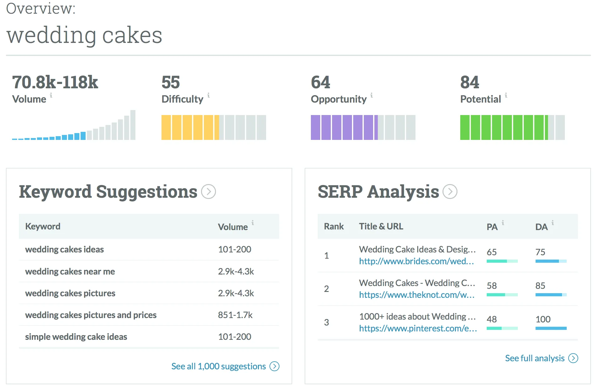Click the Difficulty info icon
The image size is (595, 388).
pyautogui.click(x=208, y=95)
